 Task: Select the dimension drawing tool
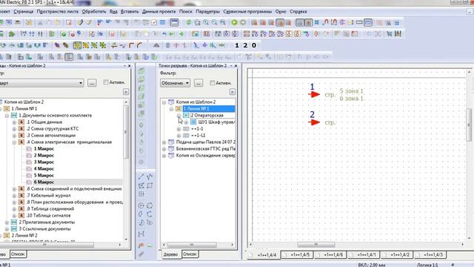point(141,234)
